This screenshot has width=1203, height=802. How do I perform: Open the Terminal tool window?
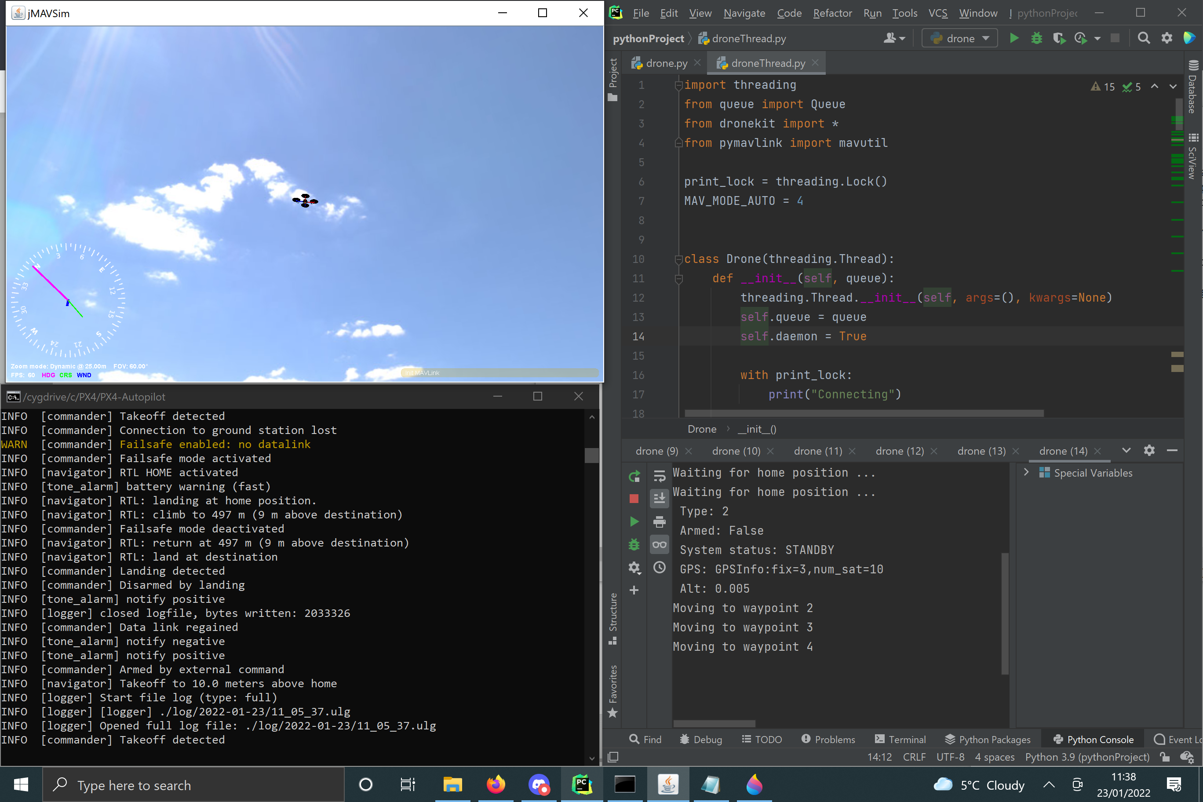click(x=900, y=739)
